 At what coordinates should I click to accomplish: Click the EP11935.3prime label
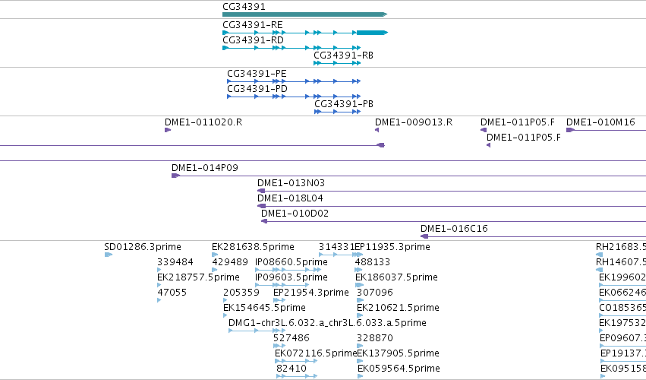392,247
